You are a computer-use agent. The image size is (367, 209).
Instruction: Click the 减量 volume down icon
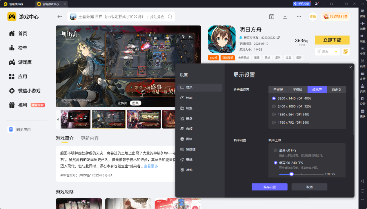362,36
